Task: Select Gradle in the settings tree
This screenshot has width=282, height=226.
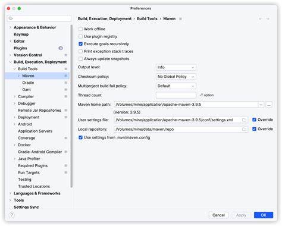Action: pos(28,83)
